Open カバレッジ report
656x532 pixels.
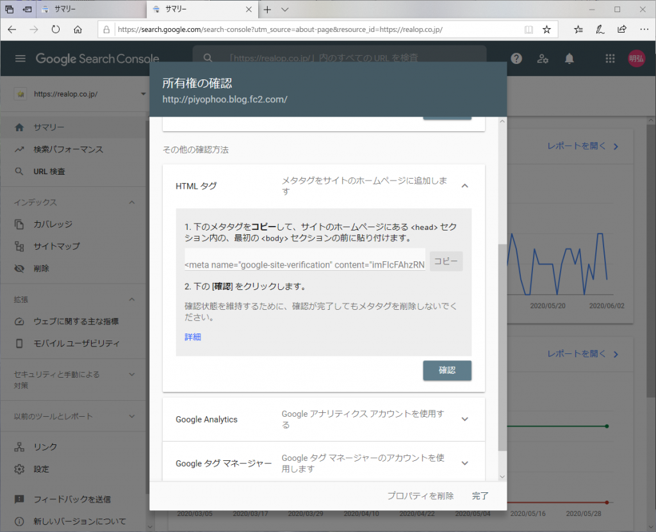(74, 224)
